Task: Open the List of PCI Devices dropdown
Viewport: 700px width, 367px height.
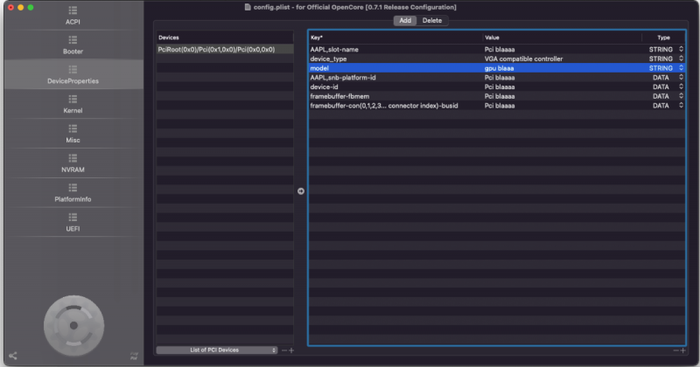Action: point(217,350)
